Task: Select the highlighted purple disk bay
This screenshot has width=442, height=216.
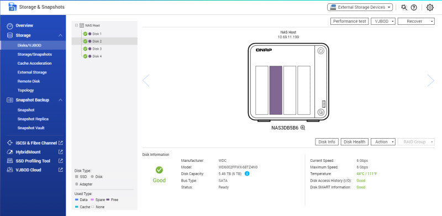Action: [x=276, y=90]
